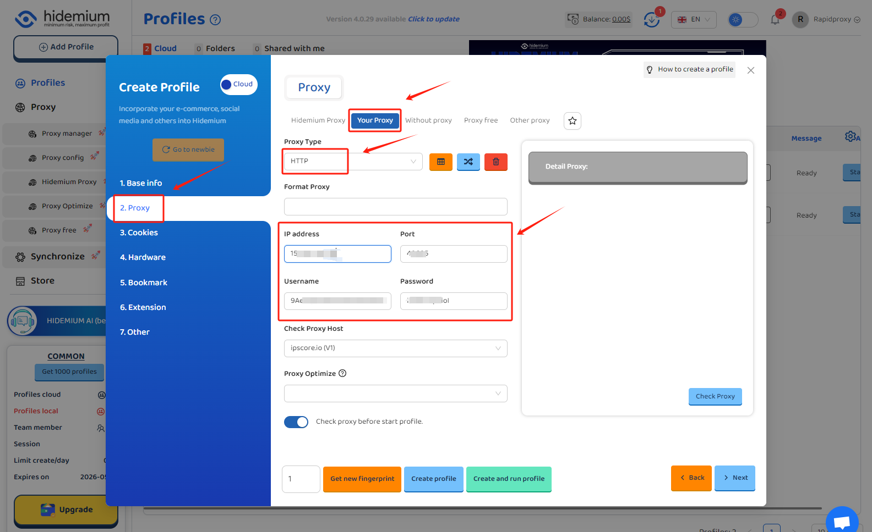The image size is (872, 532).
Task: Click the Next button
Action: [x=735, y=478]
